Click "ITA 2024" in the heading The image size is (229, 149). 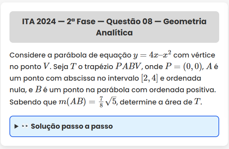tap(39, 22)
